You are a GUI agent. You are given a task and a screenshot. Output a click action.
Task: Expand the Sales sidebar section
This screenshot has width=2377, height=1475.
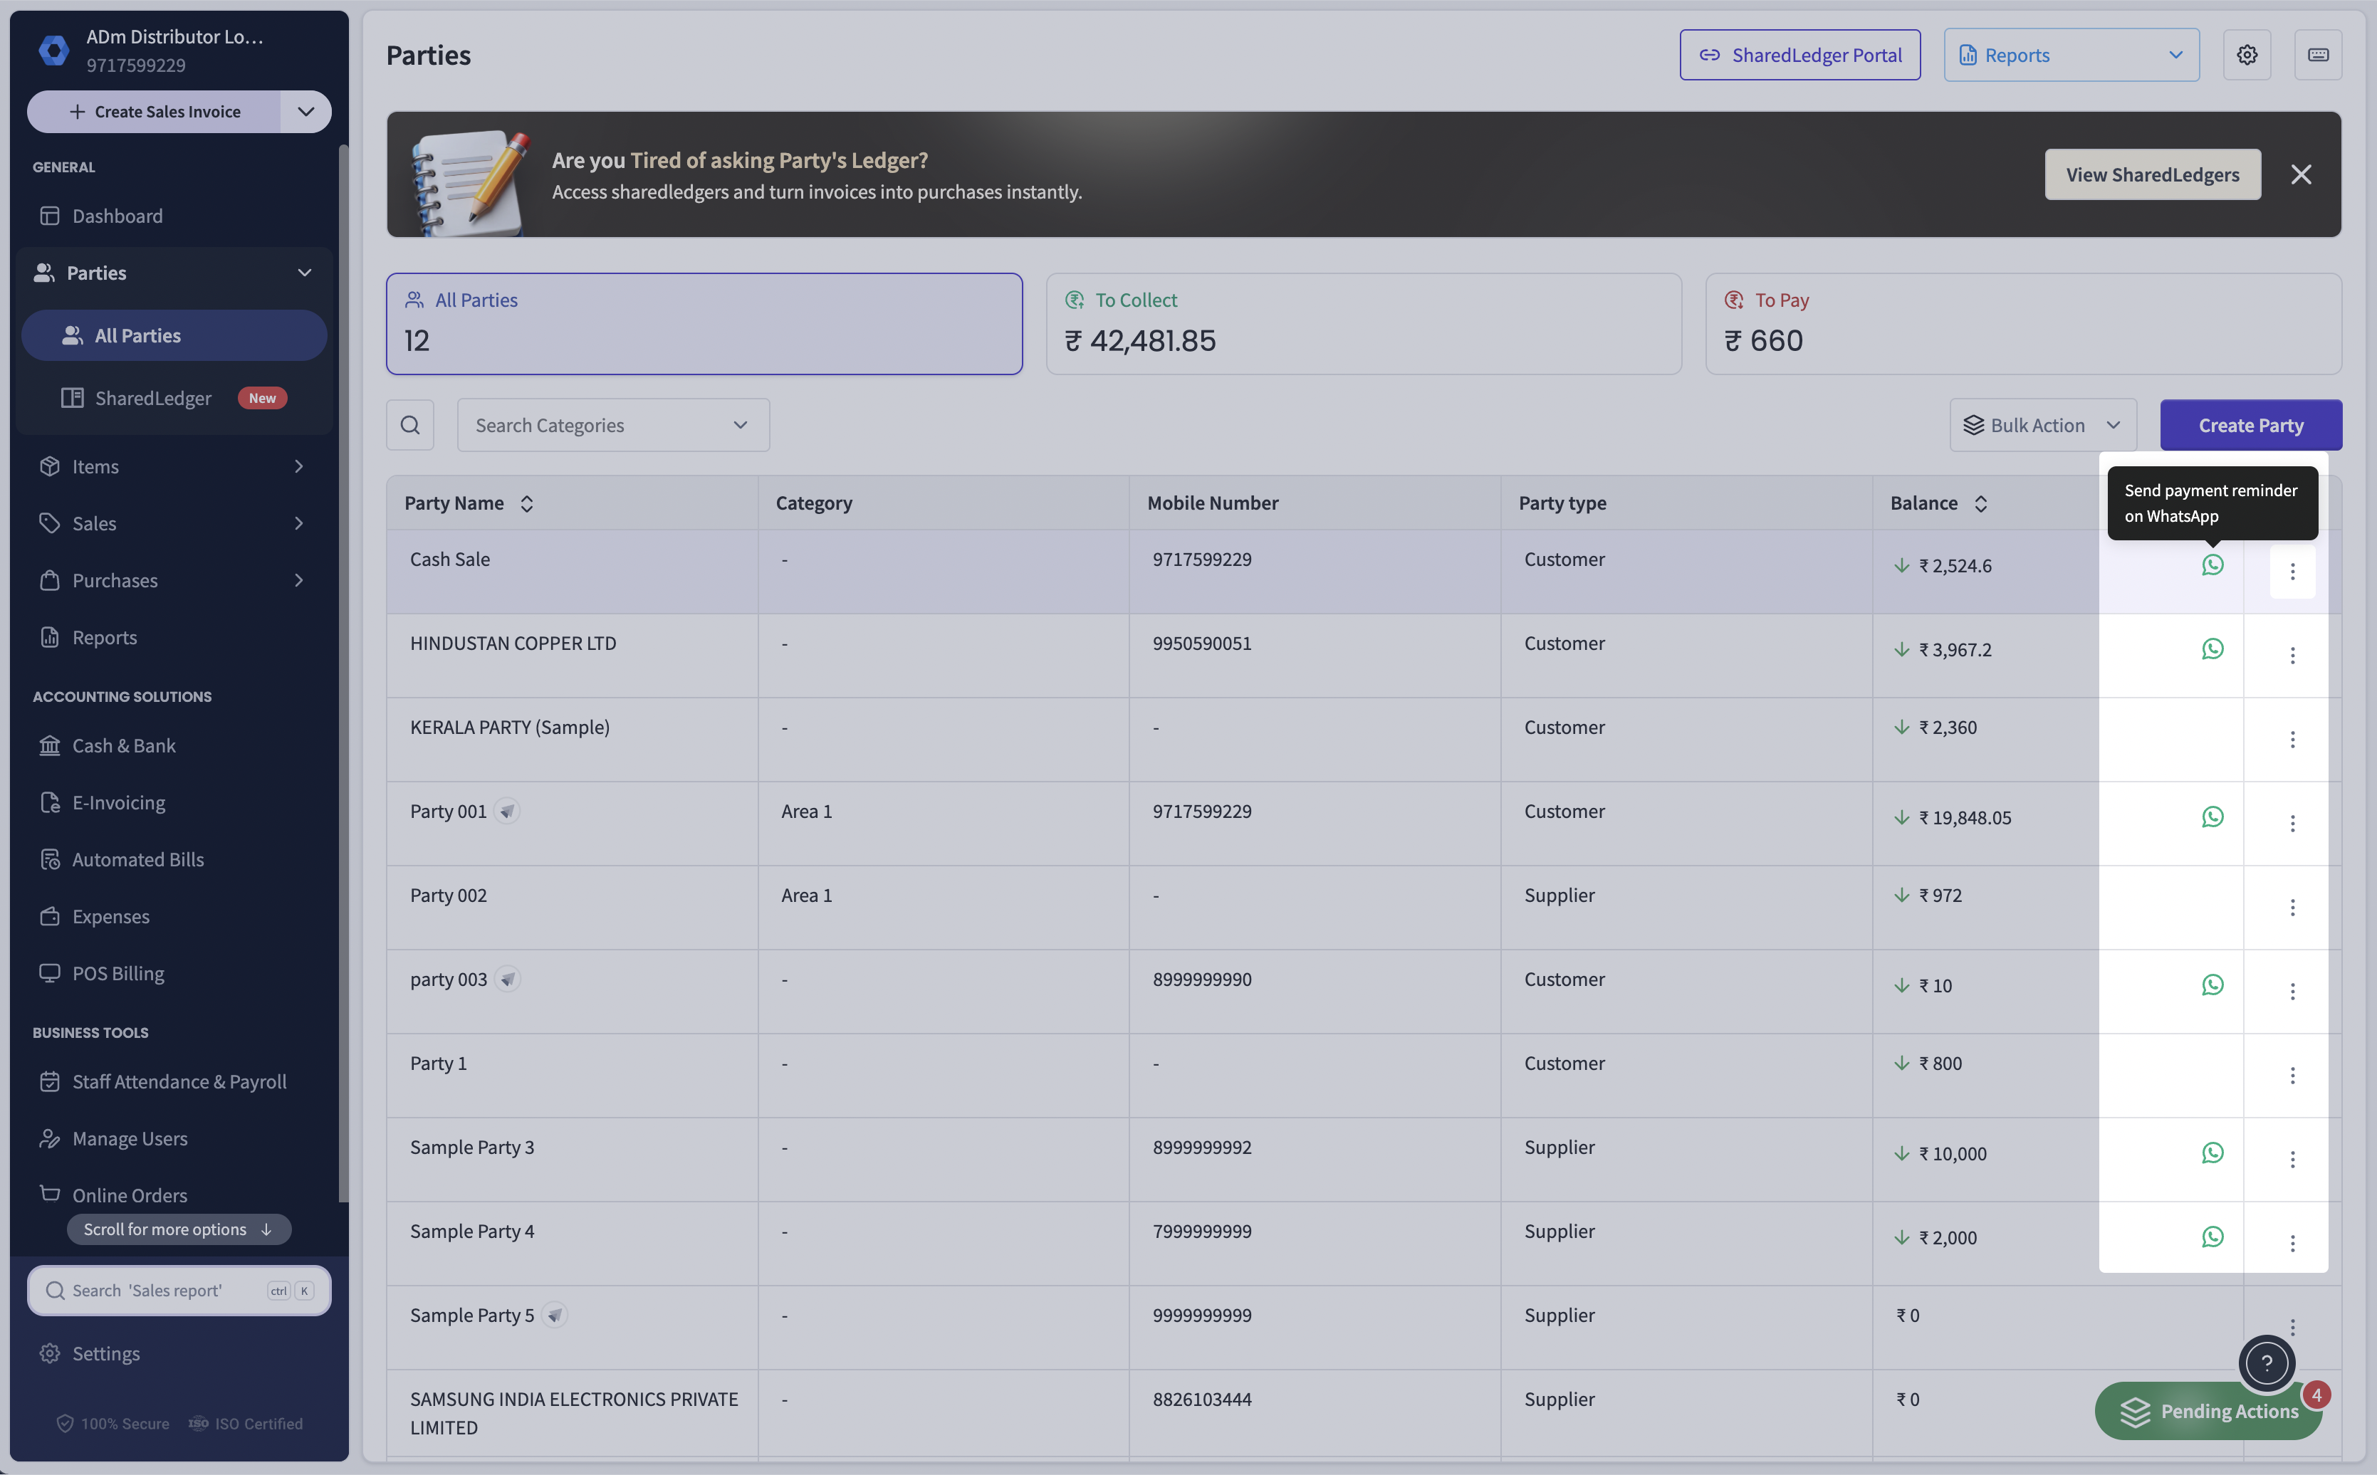[x=298, y=523]
